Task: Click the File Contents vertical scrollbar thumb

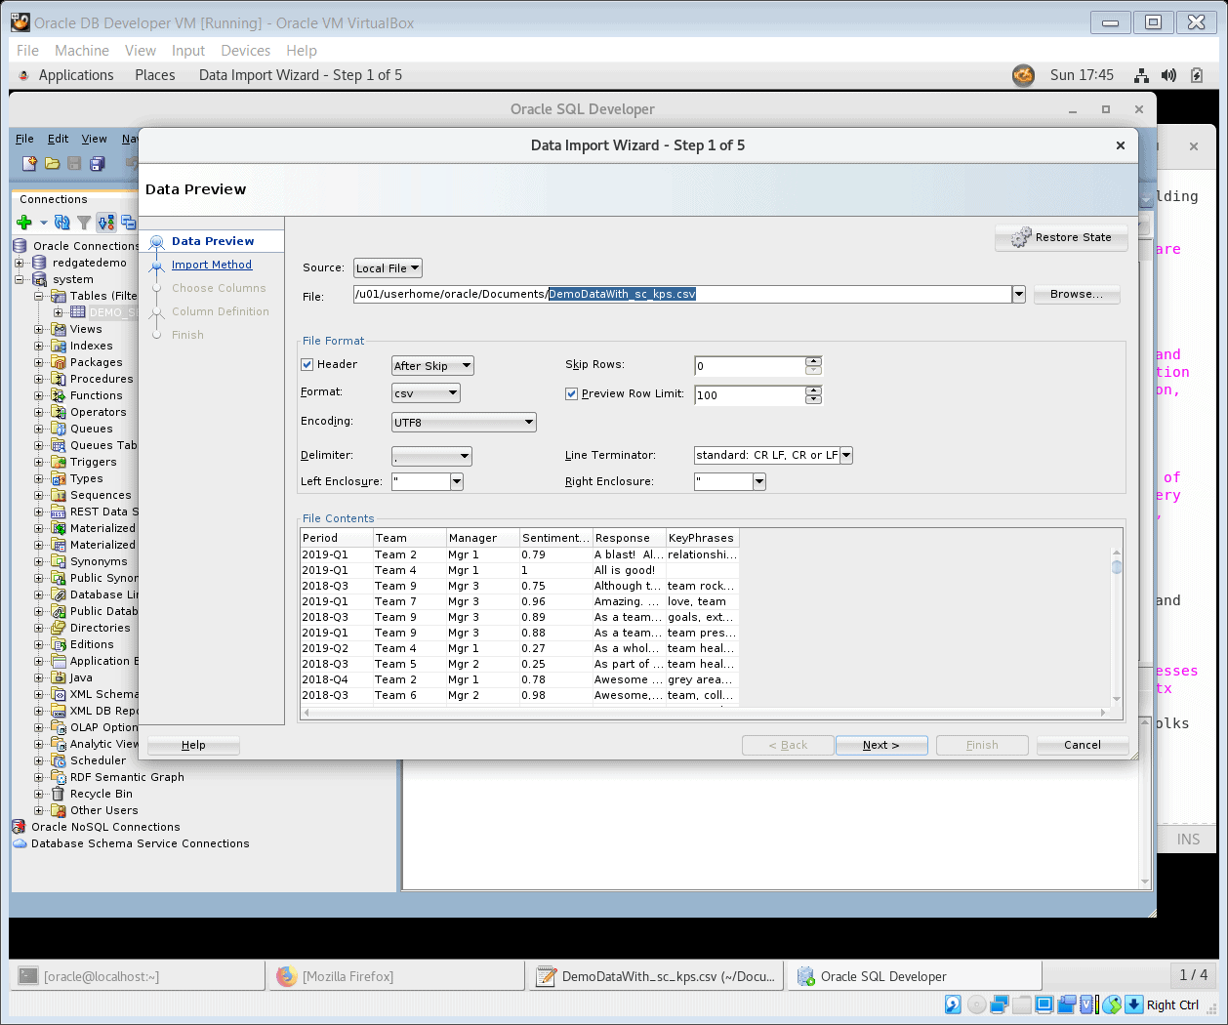Action: 1117,566
